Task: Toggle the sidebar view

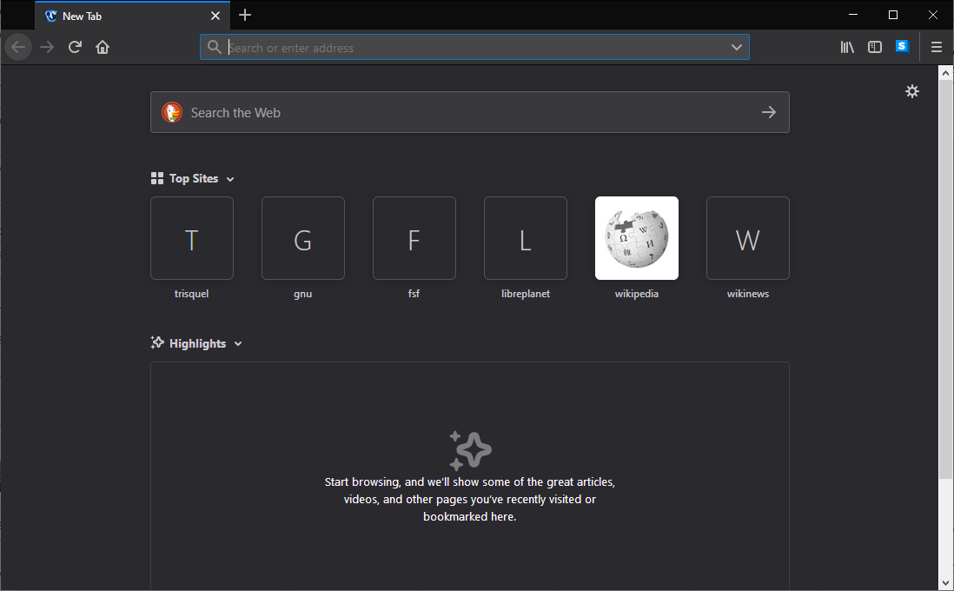Action: coord(874,47)
